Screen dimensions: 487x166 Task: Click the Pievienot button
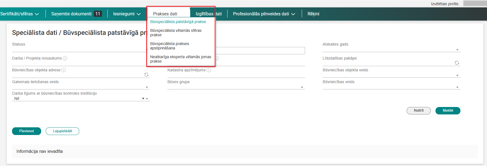point(27,131)
